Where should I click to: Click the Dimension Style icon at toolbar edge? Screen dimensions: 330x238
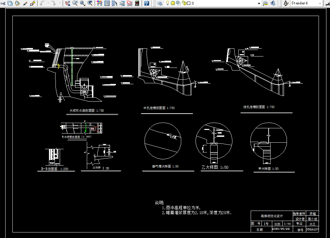[328, 3]
